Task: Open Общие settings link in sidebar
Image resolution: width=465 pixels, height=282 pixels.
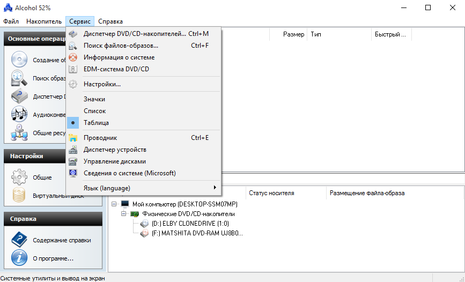Action: [x=42, y=177]
